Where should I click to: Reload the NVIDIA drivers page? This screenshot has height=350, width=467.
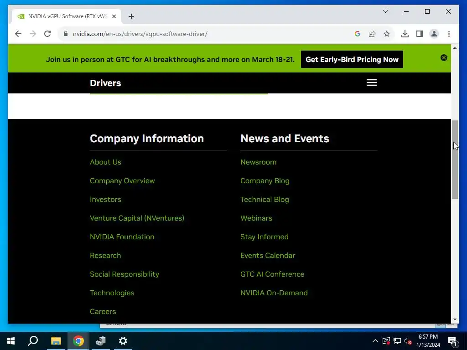tap(47, 34)
